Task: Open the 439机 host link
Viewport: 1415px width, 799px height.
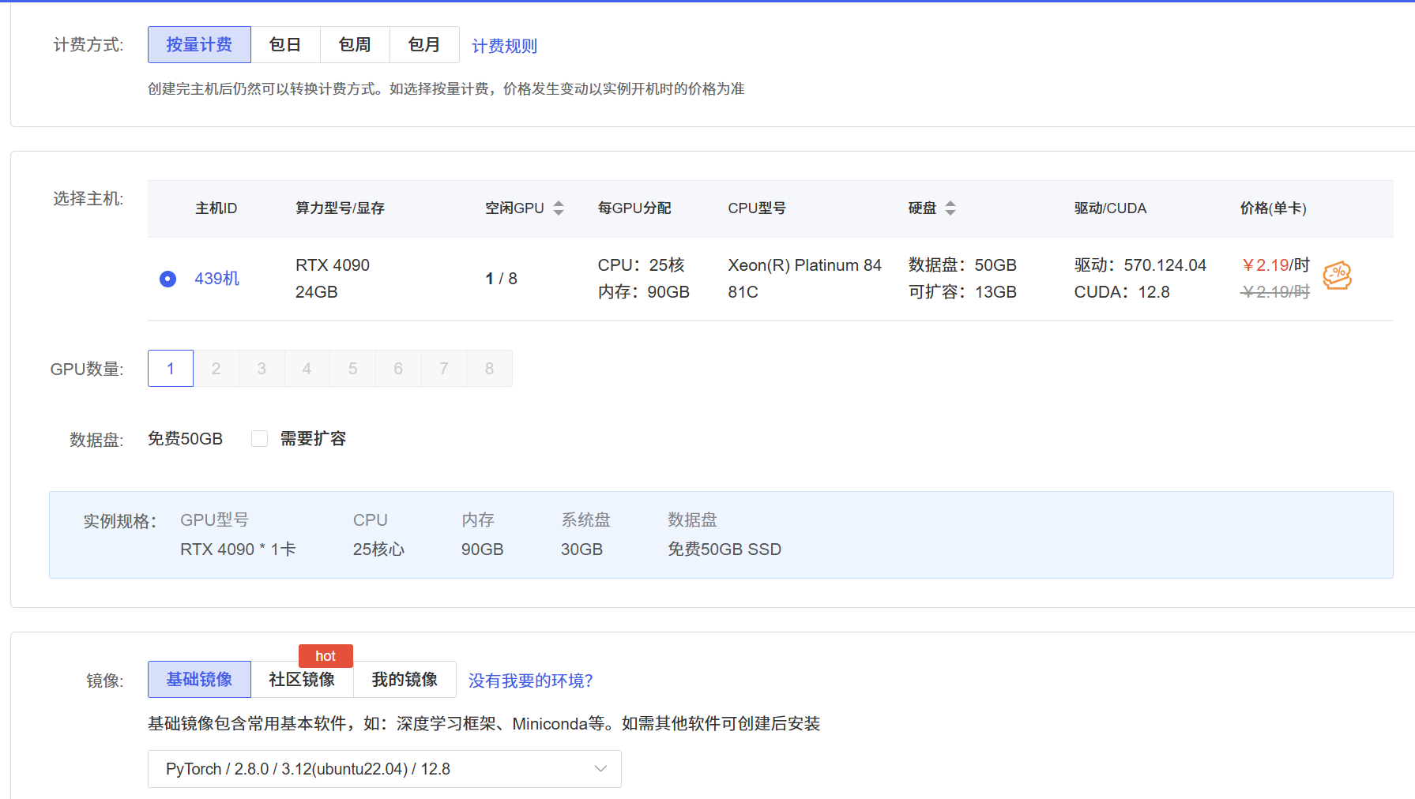Action: (x=217, y=279)
